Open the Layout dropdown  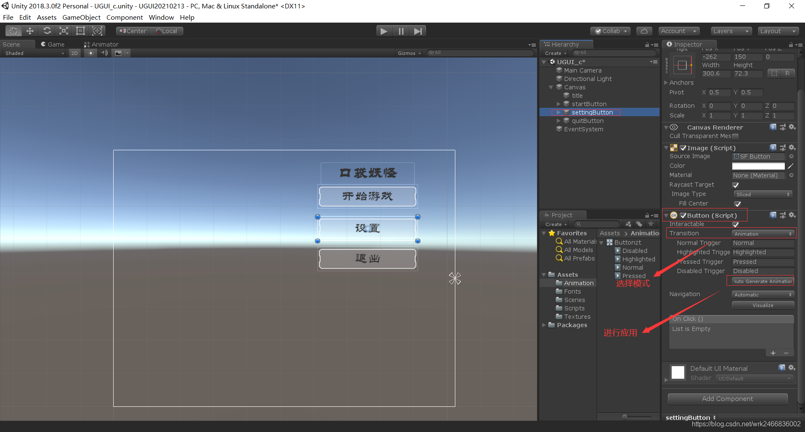[778, 31]
